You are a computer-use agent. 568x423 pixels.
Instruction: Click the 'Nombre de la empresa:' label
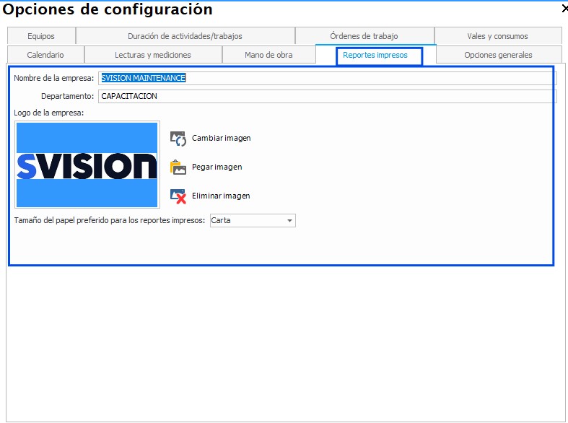click(53, 78)
